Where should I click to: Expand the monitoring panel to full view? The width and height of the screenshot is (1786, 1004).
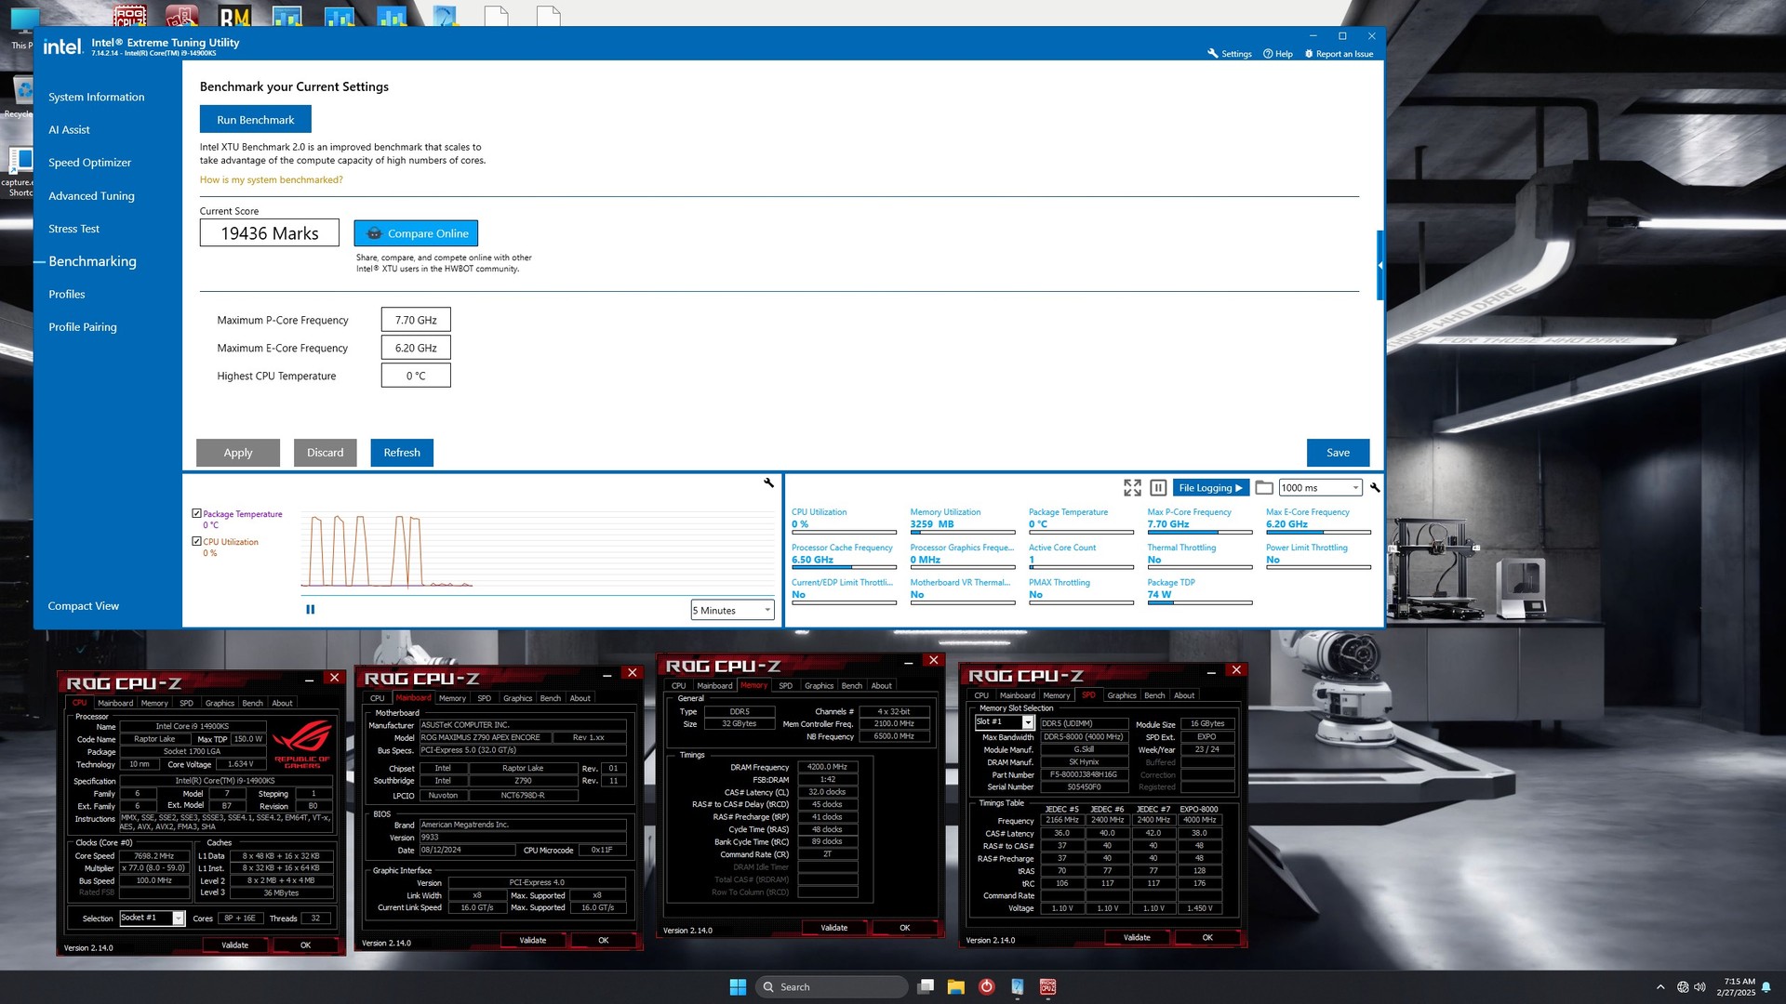point(1132,487)
